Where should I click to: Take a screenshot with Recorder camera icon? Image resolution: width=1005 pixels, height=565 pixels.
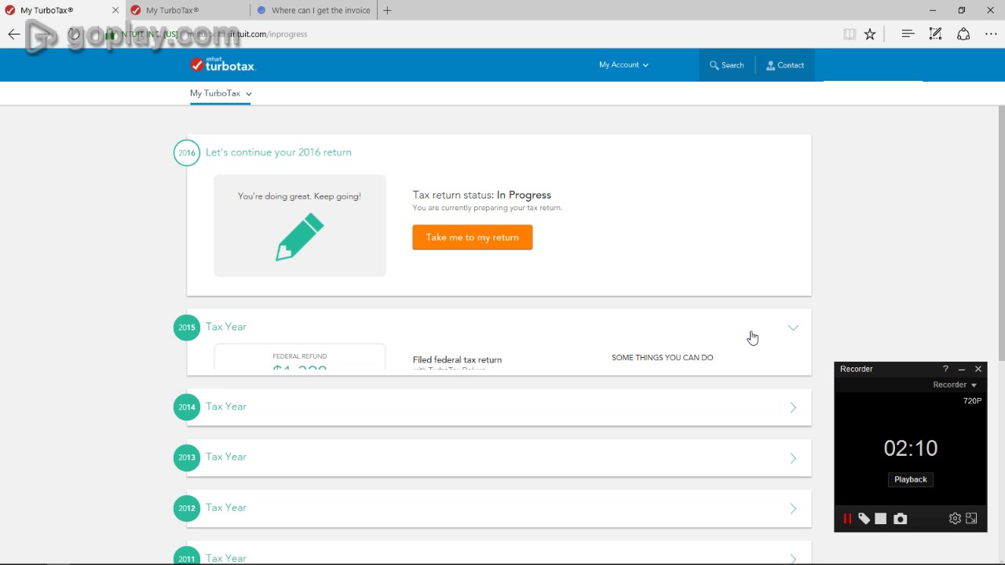pyautogui.click(x=901, y=519)
